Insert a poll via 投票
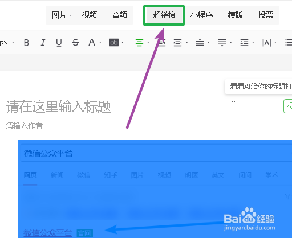The width and height of the screenshot is (292, 238). 266,15
